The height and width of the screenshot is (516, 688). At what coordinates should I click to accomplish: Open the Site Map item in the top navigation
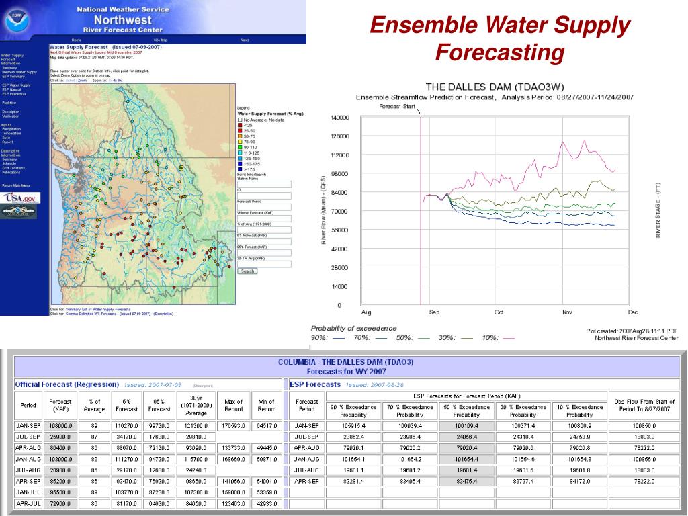pos(160,40)
